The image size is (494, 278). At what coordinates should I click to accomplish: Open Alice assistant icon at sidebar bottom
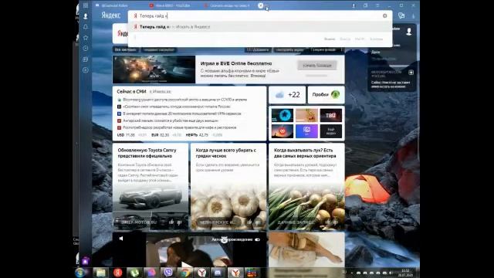(x=86, y=261)
